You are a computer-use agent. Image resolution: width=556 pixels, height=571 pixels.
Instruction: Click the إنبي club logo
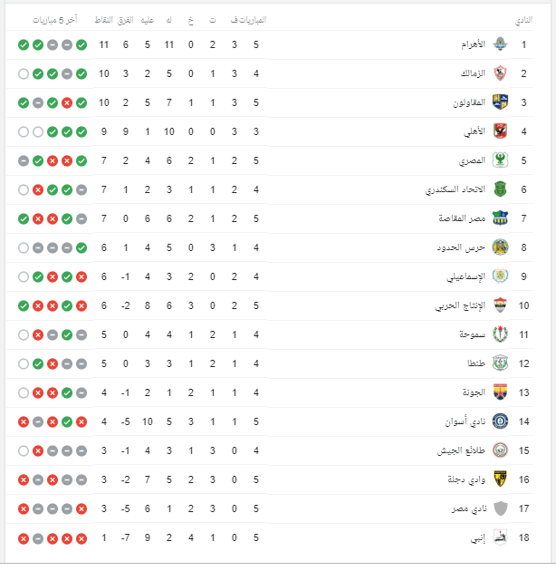[x=500, y=537]
